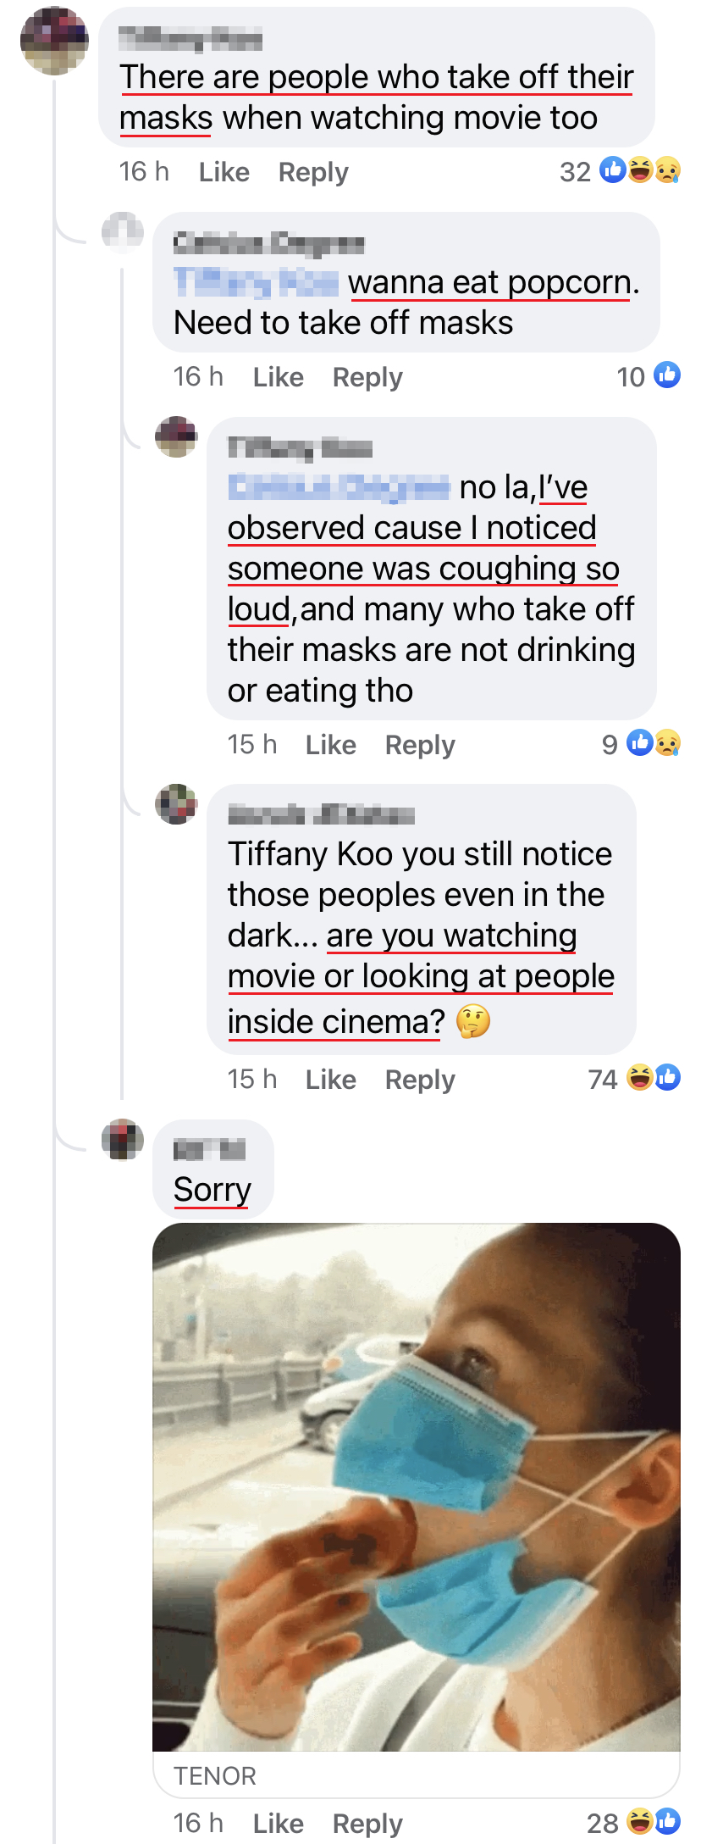Image resolution: width=701 pixels, height=1844 pixels.
Task: Open reactions on the popcorn reply
Action: coord(649,376)
